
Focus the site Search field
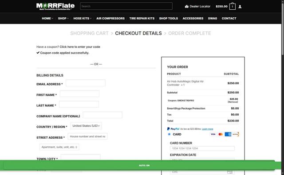click(x=126, y=6)
